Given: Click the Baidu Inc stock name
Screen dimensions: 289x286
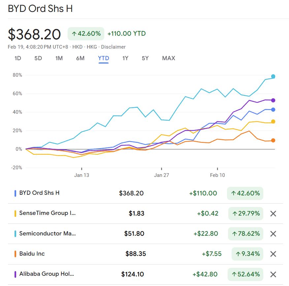Looking at the screenshot, I should tap(32, 254).
